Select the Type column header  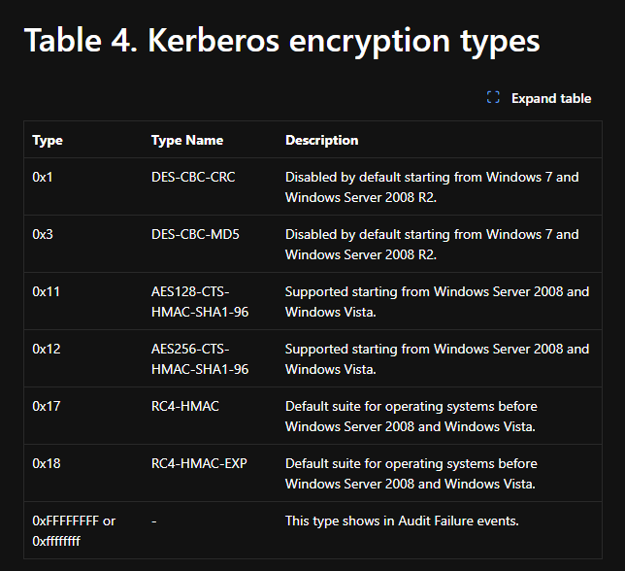tap(48, 140)
